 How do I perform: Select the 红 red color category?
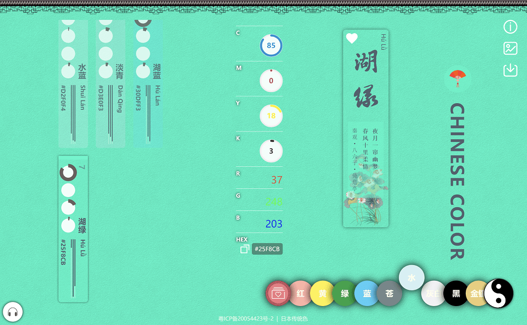300,293
